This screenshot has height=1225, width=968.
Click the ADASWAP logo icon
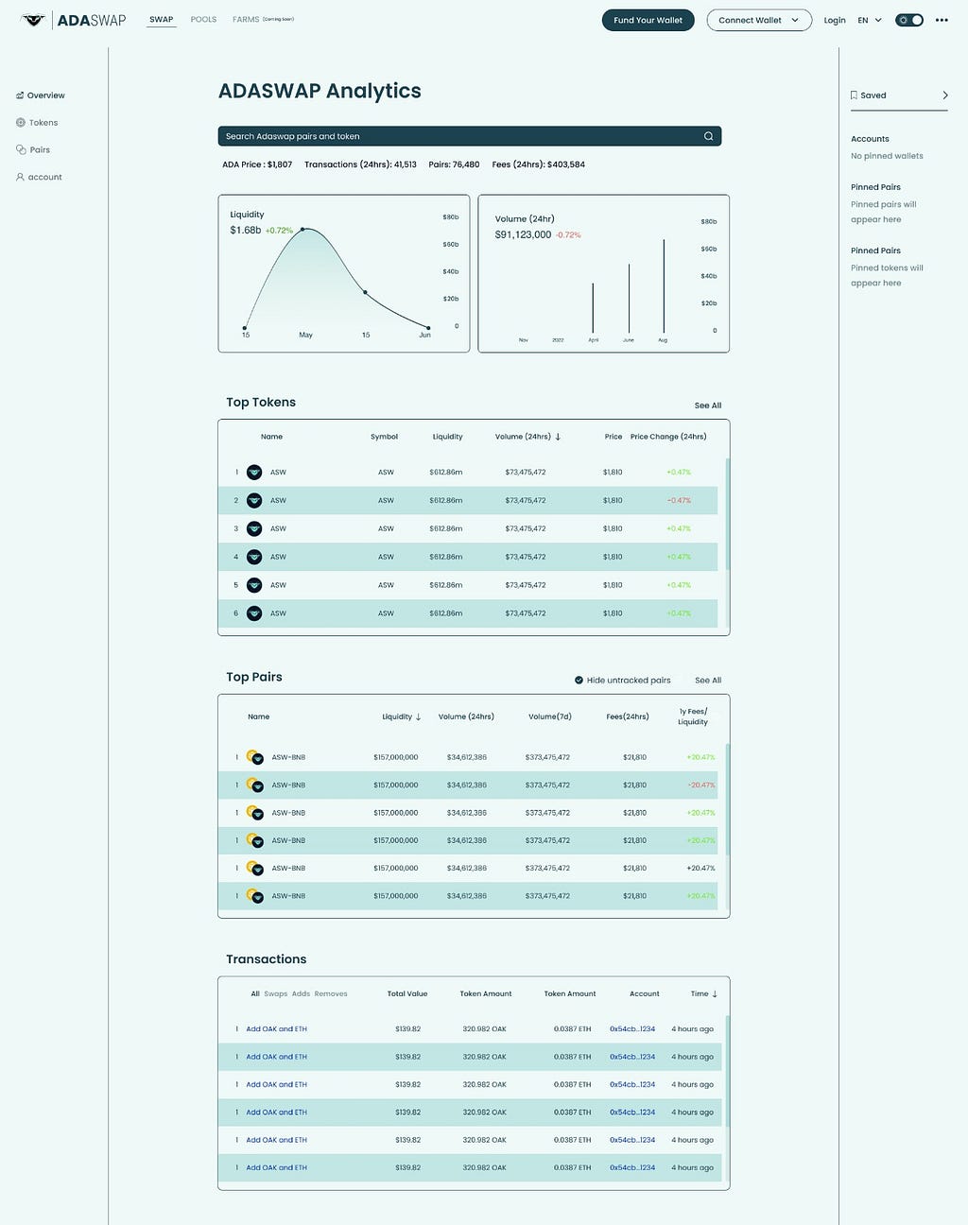pyautogui.click(x=33, y=20)
